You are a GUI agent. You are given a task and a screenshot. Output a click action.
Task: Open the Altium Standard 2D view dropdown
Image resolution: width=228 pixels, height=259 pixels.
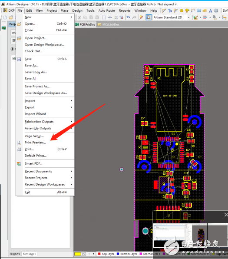[x=188, y=17]
